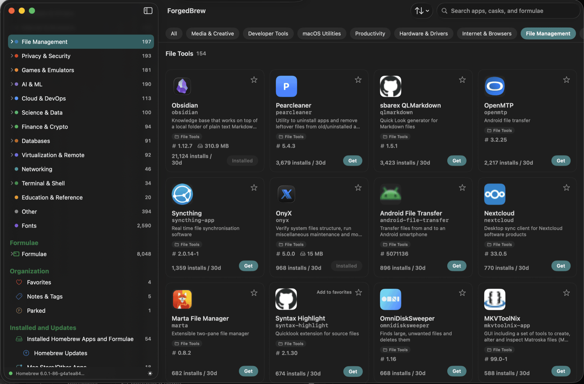The width and height of the screenshot is (584, 384).
Task: Get the Pearcleaner app
Action: [x=353, y=161]
